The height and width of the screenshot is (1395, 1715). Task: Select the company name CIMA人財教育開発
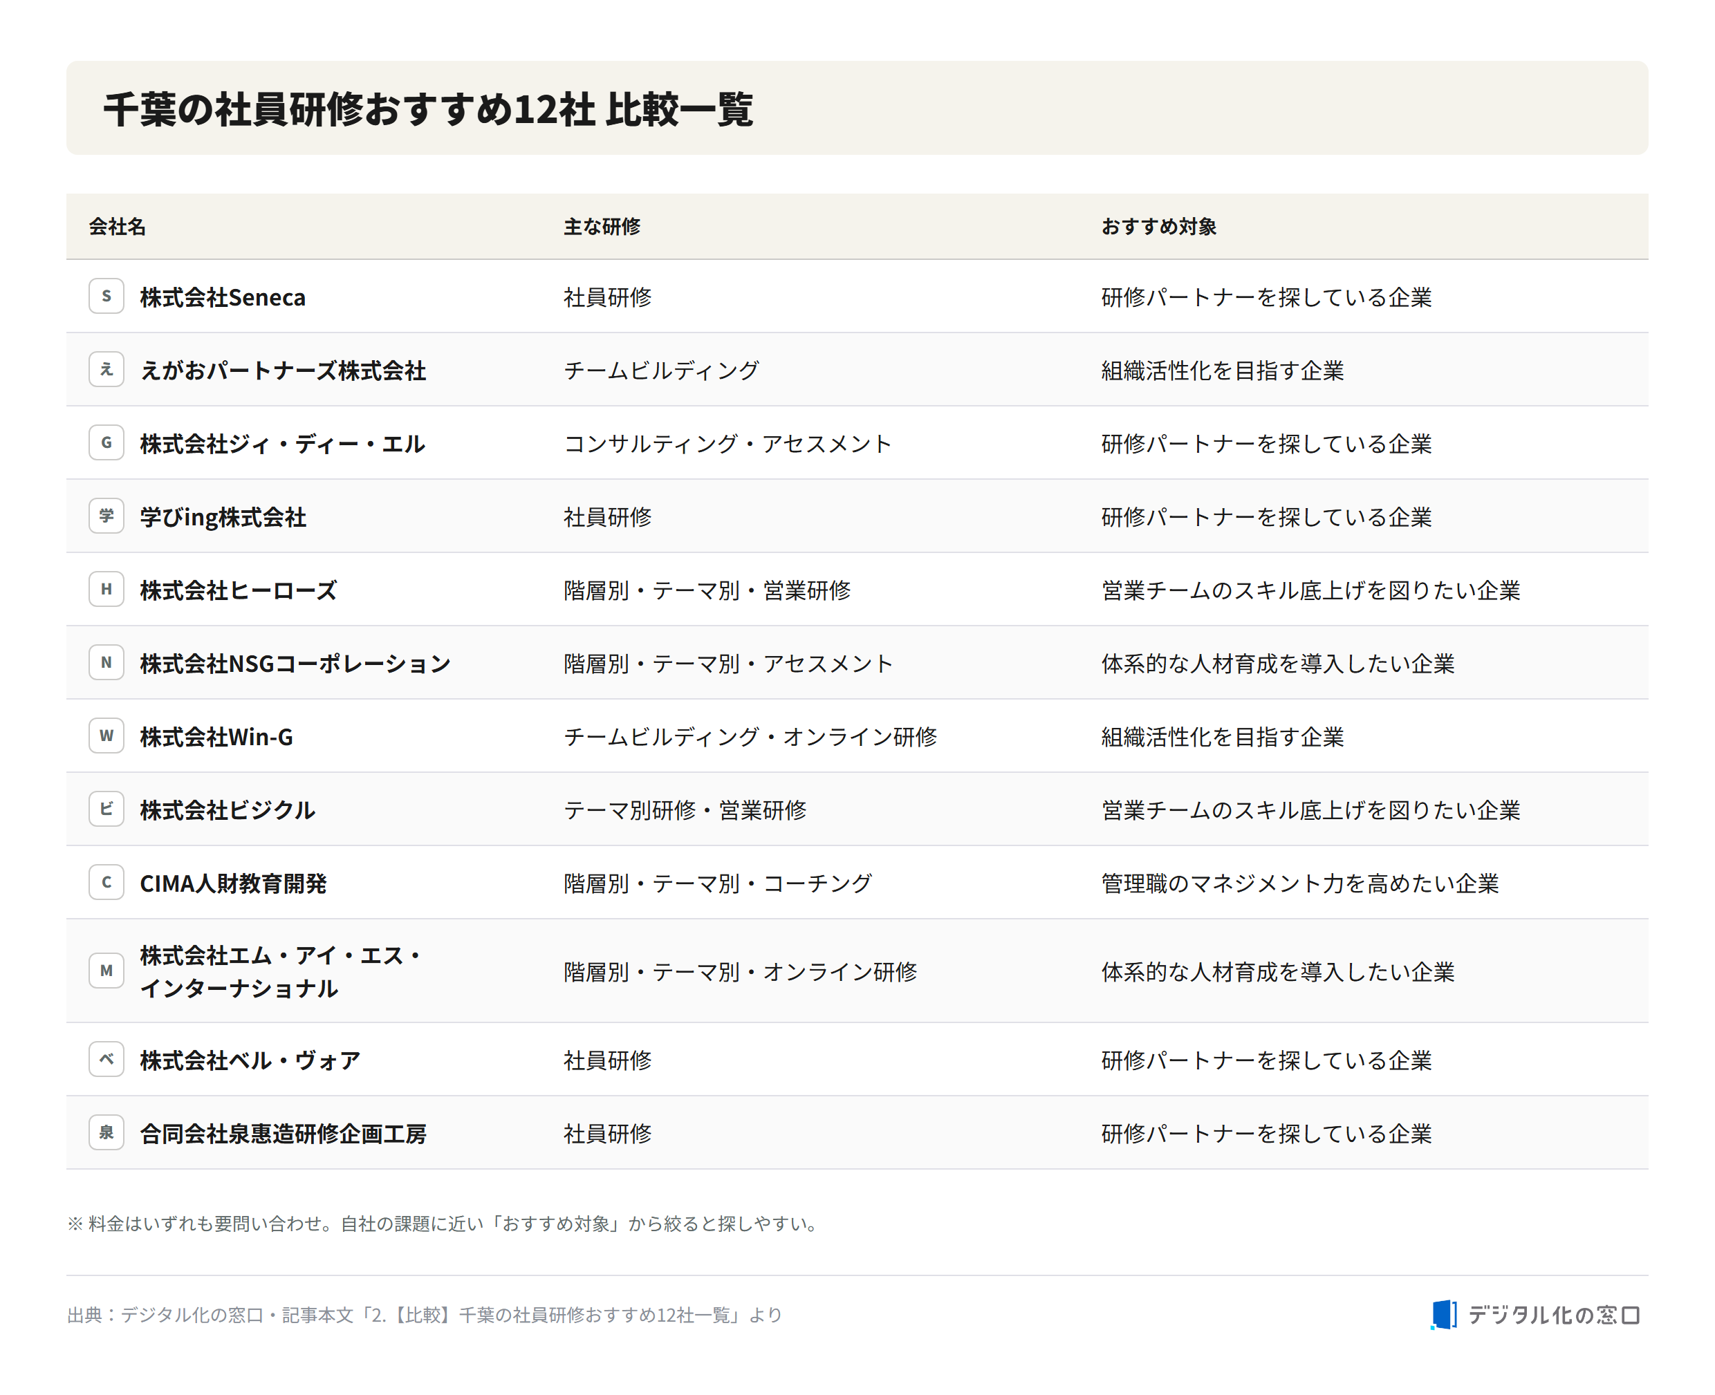click(x=233, y=884)
